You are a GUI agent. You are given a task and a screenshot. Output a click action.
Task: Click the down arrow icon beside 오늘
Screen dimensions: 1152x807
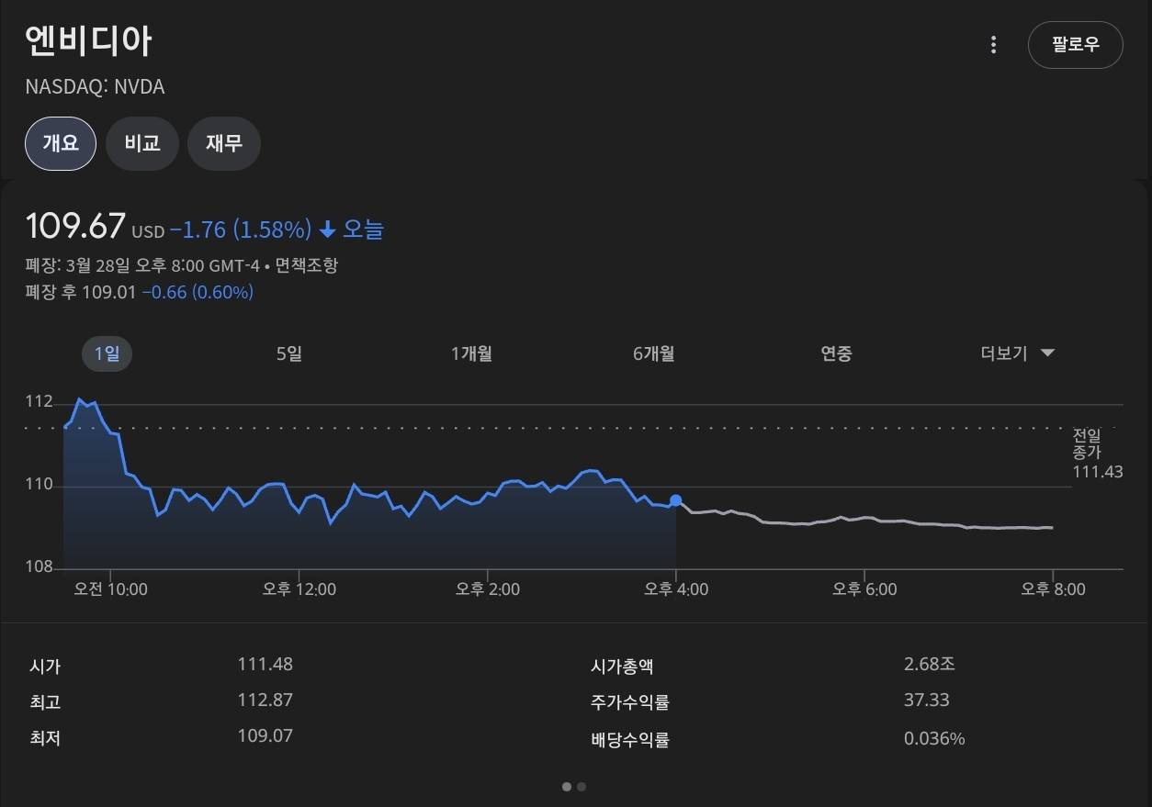pos(327,230)
